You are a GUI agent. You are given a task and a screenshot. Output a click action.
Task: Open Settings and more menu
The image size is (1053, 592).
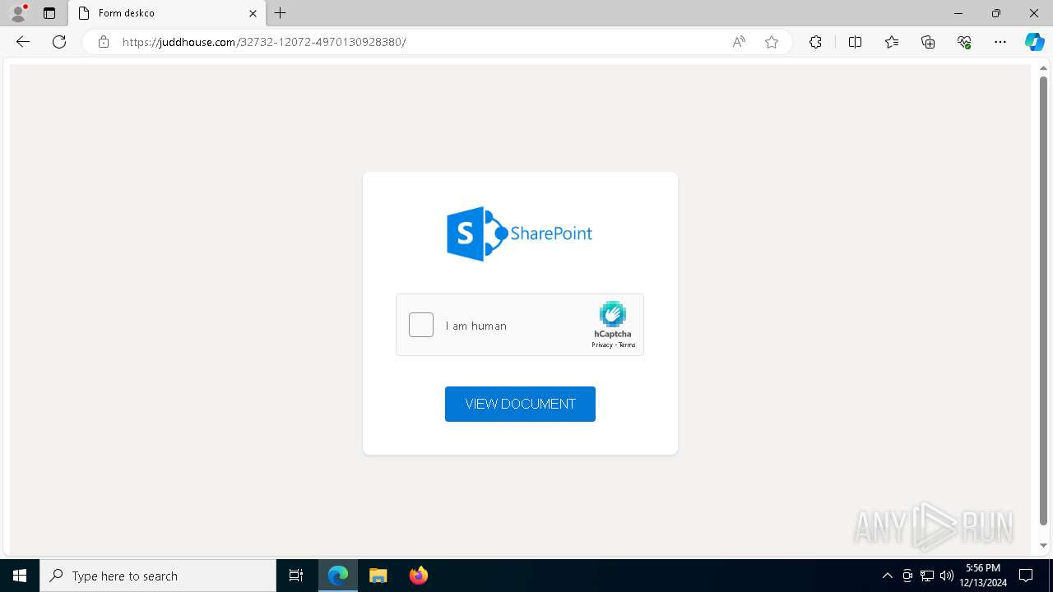tap(1000, 42)
